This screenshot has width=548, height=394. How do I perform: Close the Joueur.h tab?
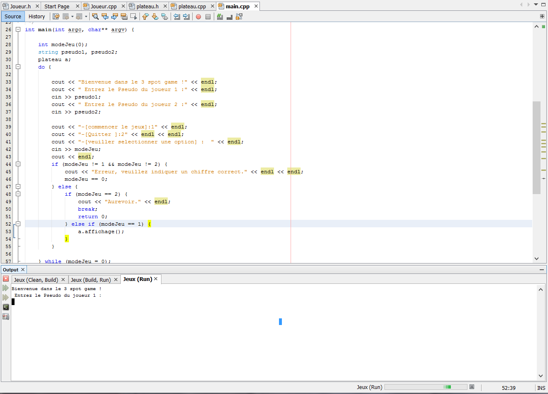point(37,6)
